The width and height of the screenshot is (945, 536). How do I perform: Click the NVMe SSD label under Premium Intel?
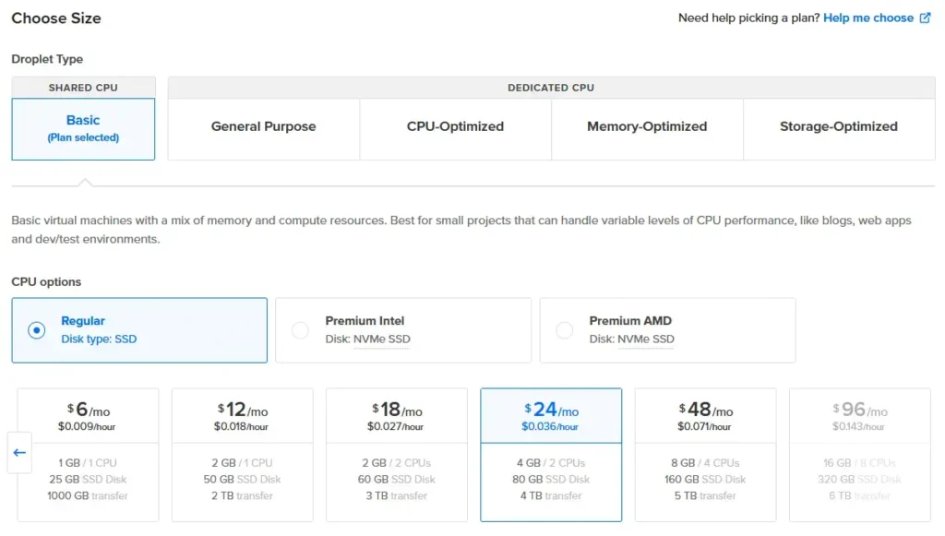[381, 339]
